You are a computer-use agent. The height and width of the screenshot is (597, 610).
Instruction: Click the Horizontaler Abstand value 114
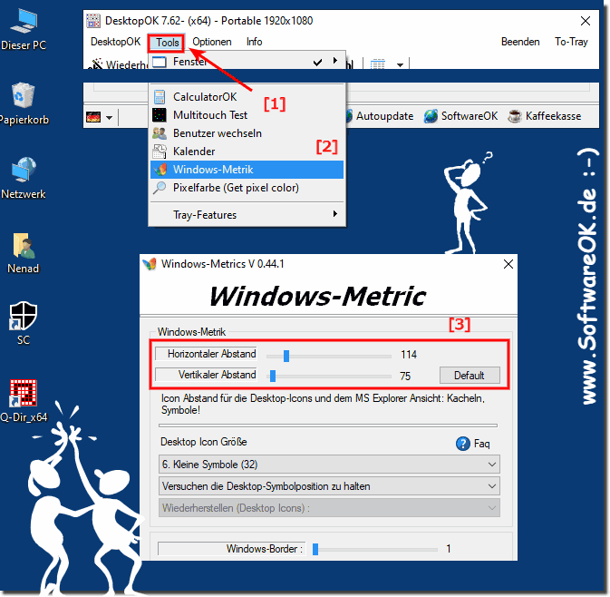[x=409, y=355]
